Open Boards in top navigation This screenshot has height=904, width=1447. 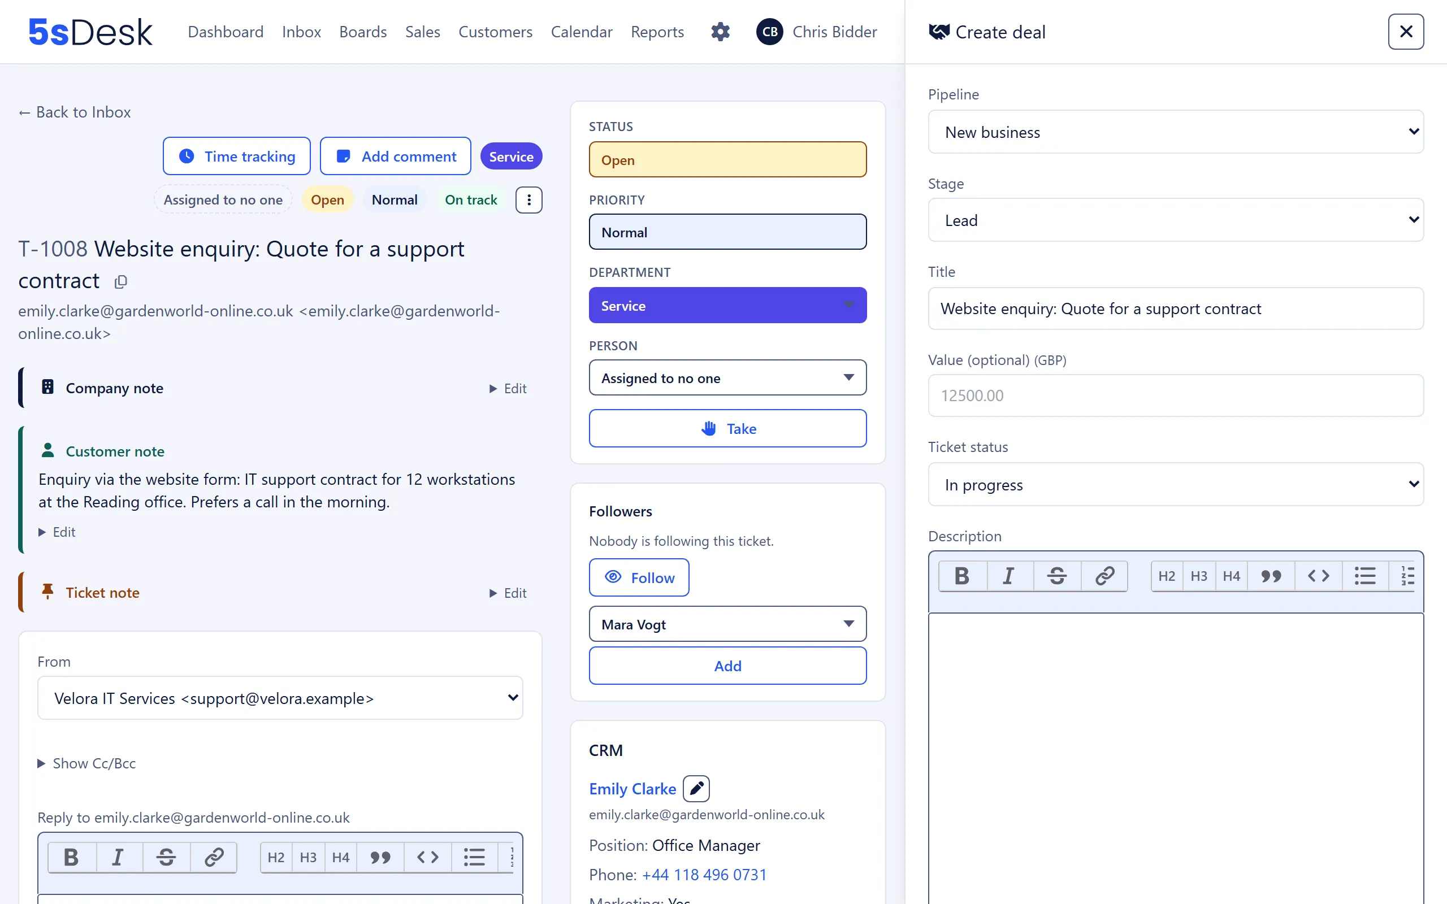(x=363, y=32)
